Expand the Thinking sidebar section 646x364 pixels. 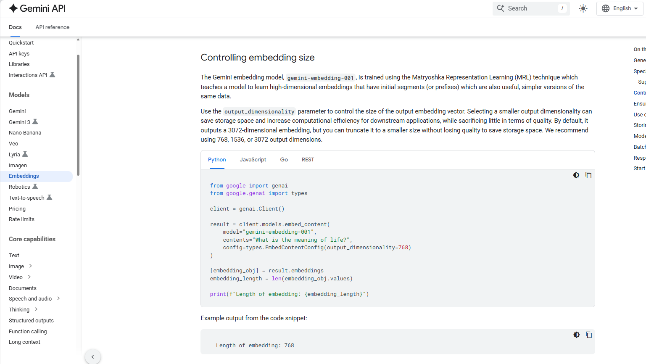coord(36,309)
